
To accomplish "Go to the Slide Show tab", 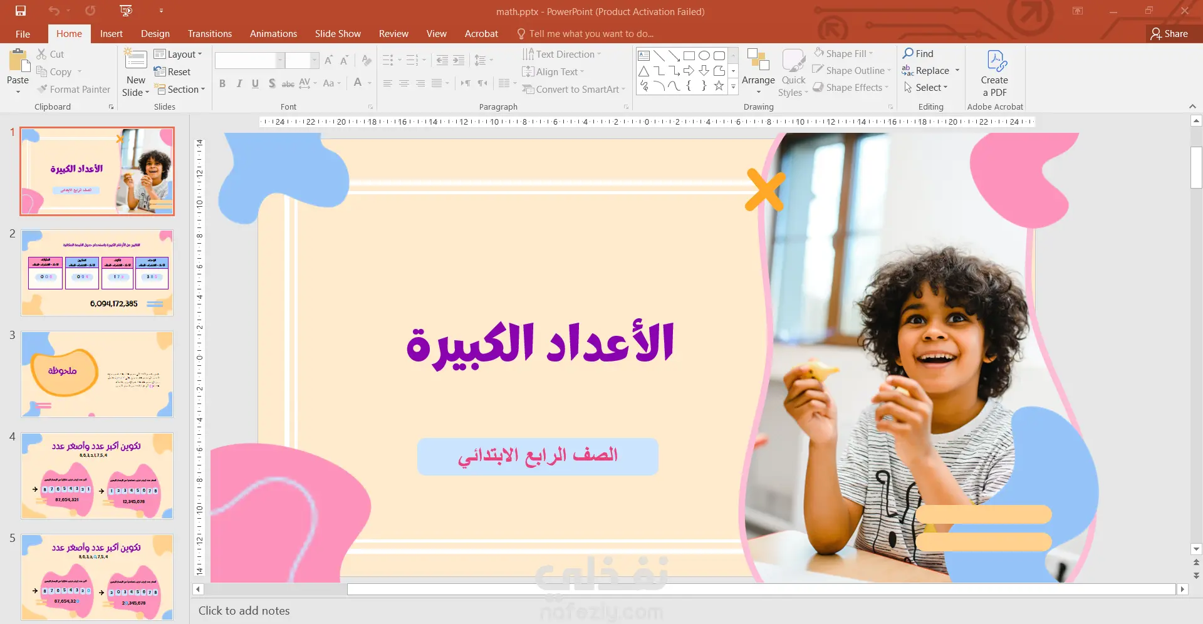I will click(338, 34).
